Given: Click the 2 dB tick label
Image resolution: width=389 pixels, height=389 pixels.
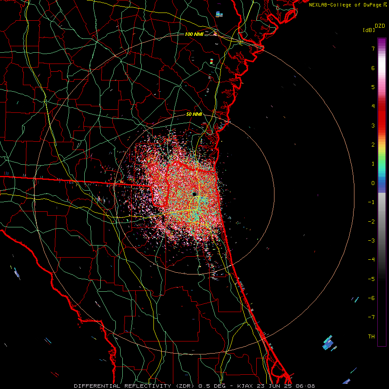Looking at the screenshot, I should click(373, 145).
